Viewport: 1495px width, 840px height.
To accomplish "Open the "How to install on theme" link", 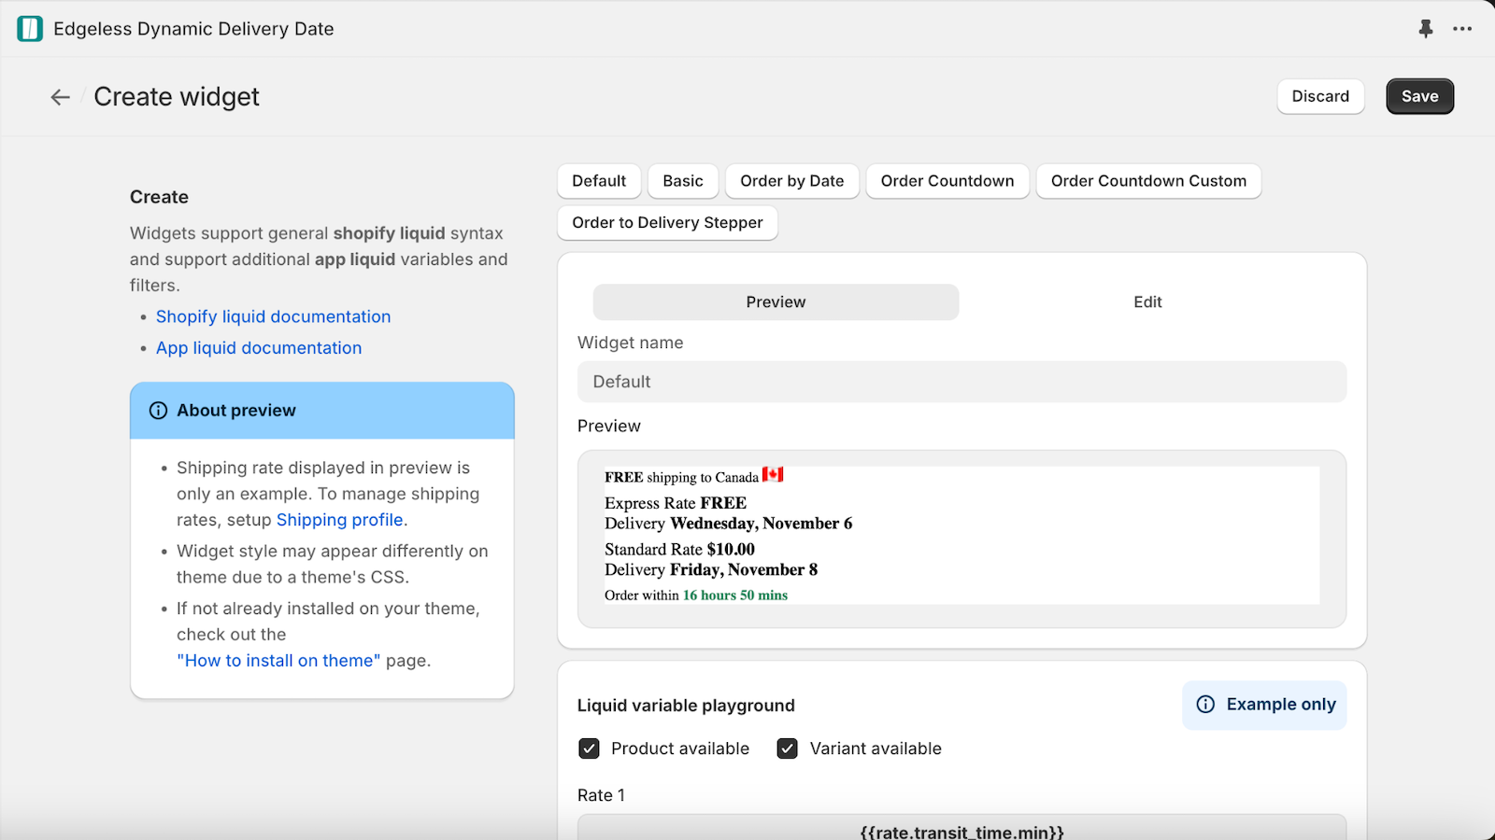I will click(x=278, y=661).
